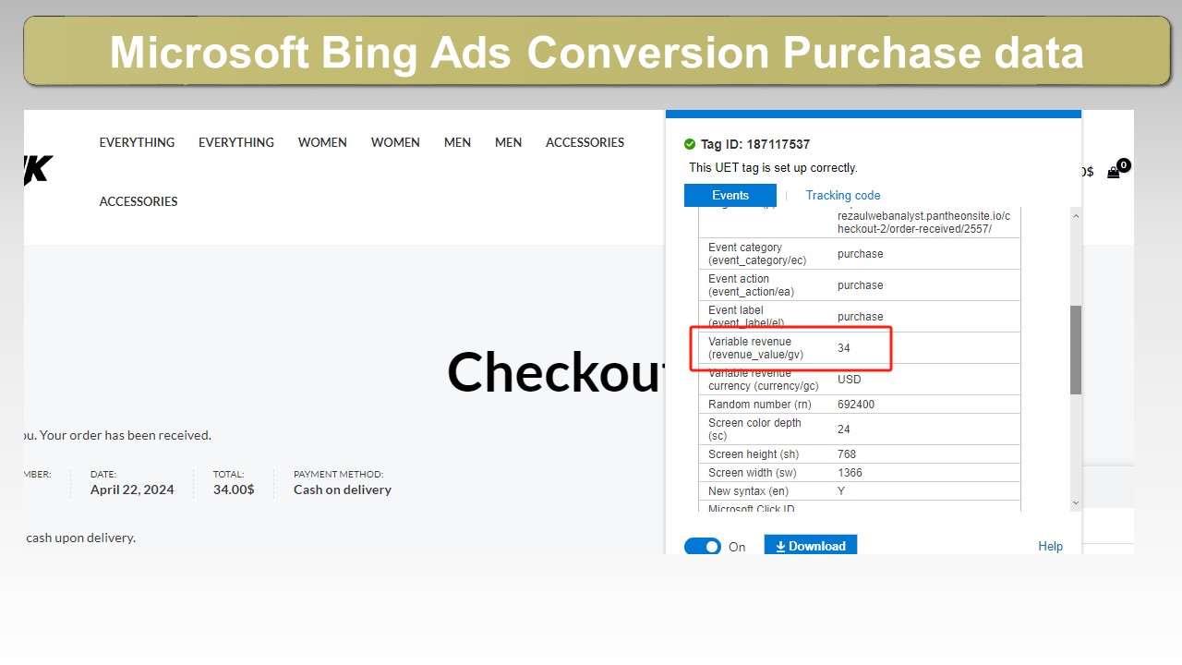Image resolution: width=1182 pixels, height=665 pixels.
Task: Open ACCESSORIES in the second menu row
Action: point(139,201)
